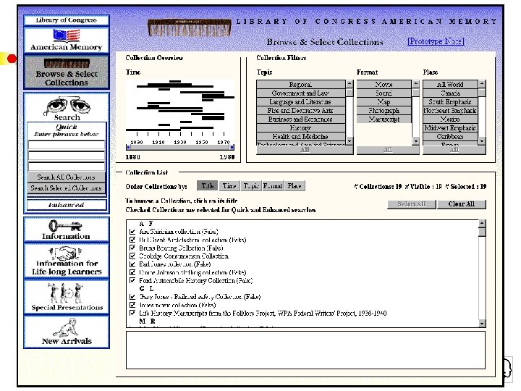Select the Browse & Select Collections comb icon

(67, 63)
